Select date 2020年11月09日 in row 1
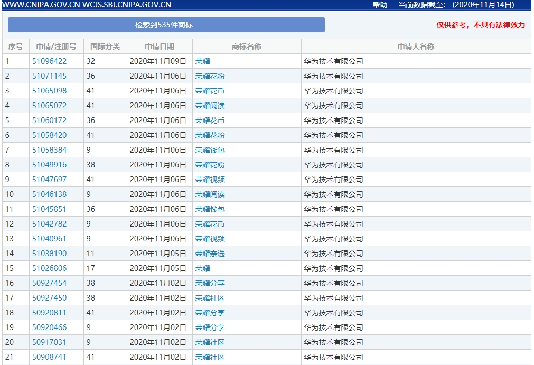 pyautogui.click(x=158, y=61)
